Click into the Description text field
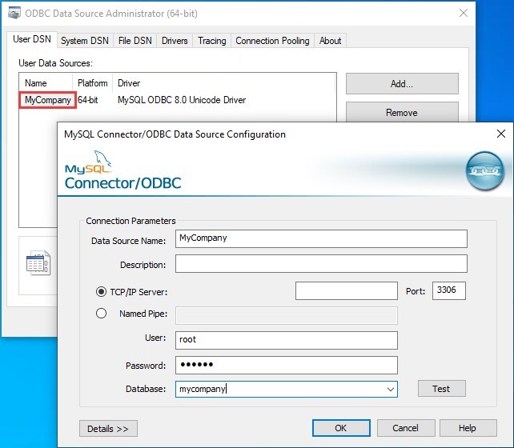The width and height of the screenshot is (514, 448). click(320, 264)
